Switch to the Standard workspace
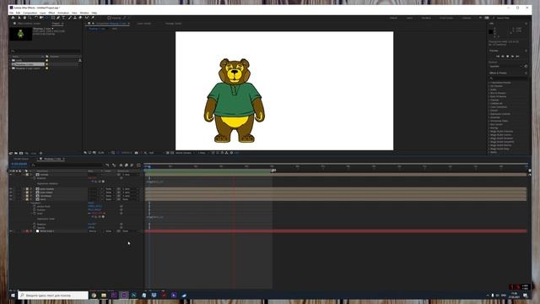540x304 pixels. pos(426,18)
